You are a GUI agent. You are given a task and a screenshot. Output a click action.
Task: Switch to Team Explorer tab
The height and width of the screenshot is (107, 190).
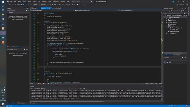(178, 55)
